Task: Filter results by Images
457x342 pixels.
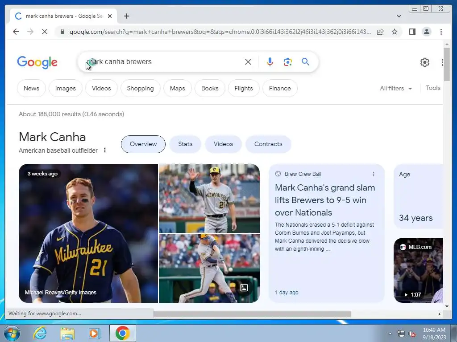Action: point(65,88)
